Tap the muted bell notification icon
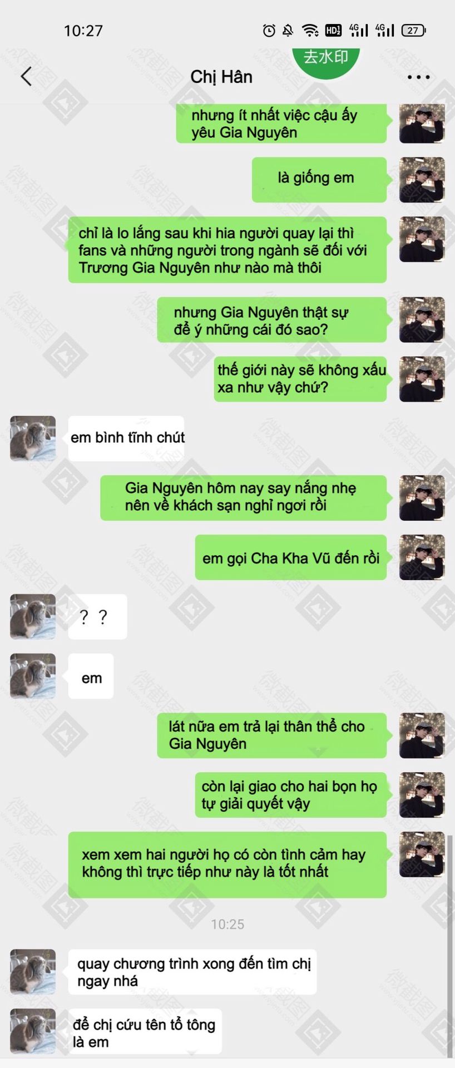 pyautogui.click(x=288, y=30)
